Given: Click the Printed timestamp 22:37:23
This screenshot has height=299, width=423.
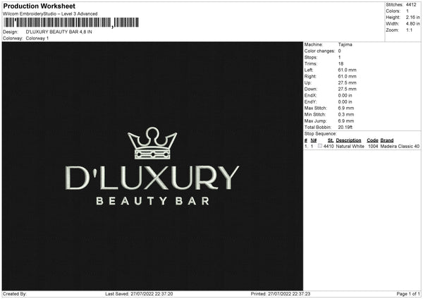Looking at the screenshot, I should [289, 294].
